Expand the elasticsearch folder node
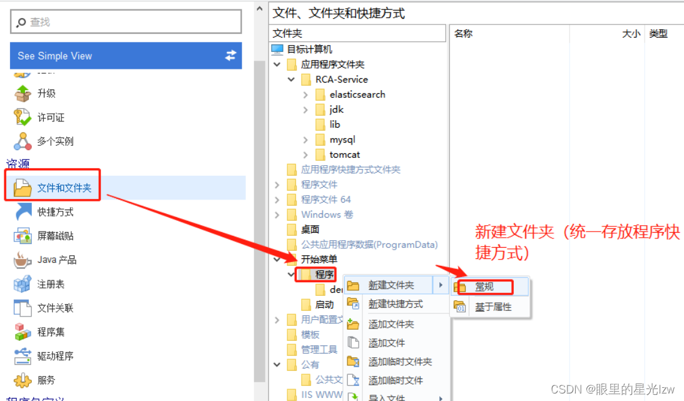The height and width of the screenshot is (401, 684). (x=305, y=94)
